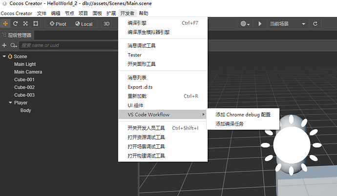
Task: Choose 打开构建调试工具 entry
Action: [x=163, y=156]
